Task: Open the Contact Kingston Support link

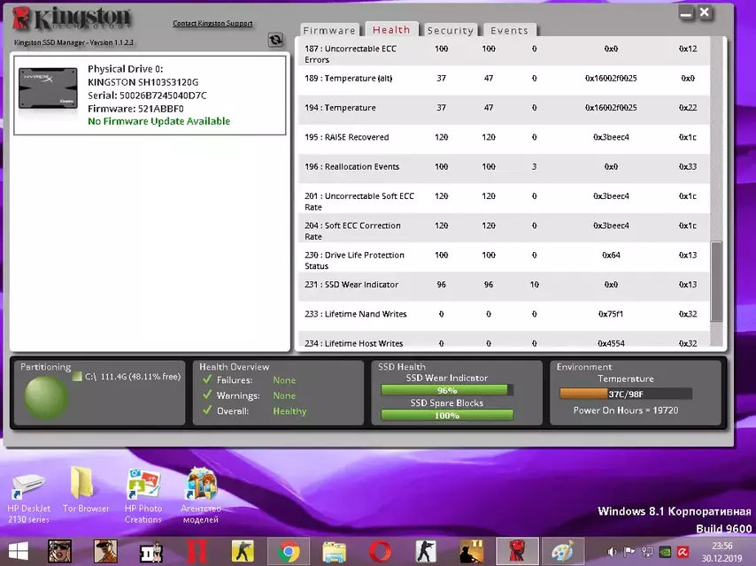Action: point(212,23)
